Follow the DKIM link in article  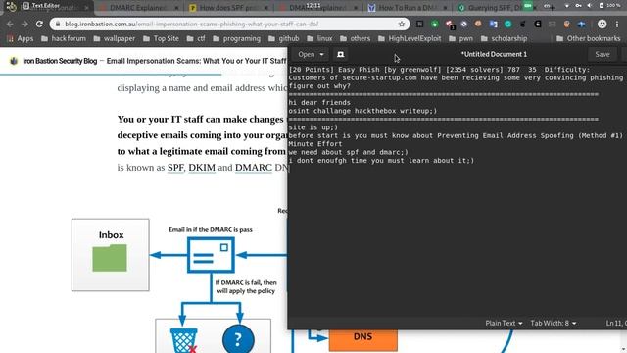coord(202,168)
